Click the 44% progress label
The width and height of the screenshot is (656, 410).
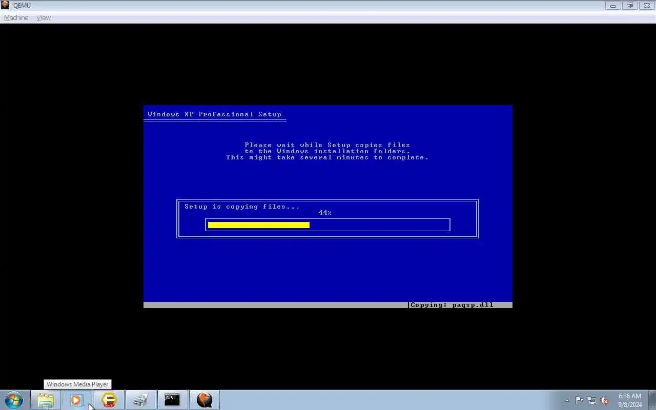(x=325, y=213)
